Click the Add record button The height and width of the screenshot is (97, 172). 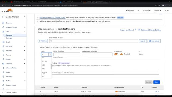154,41
